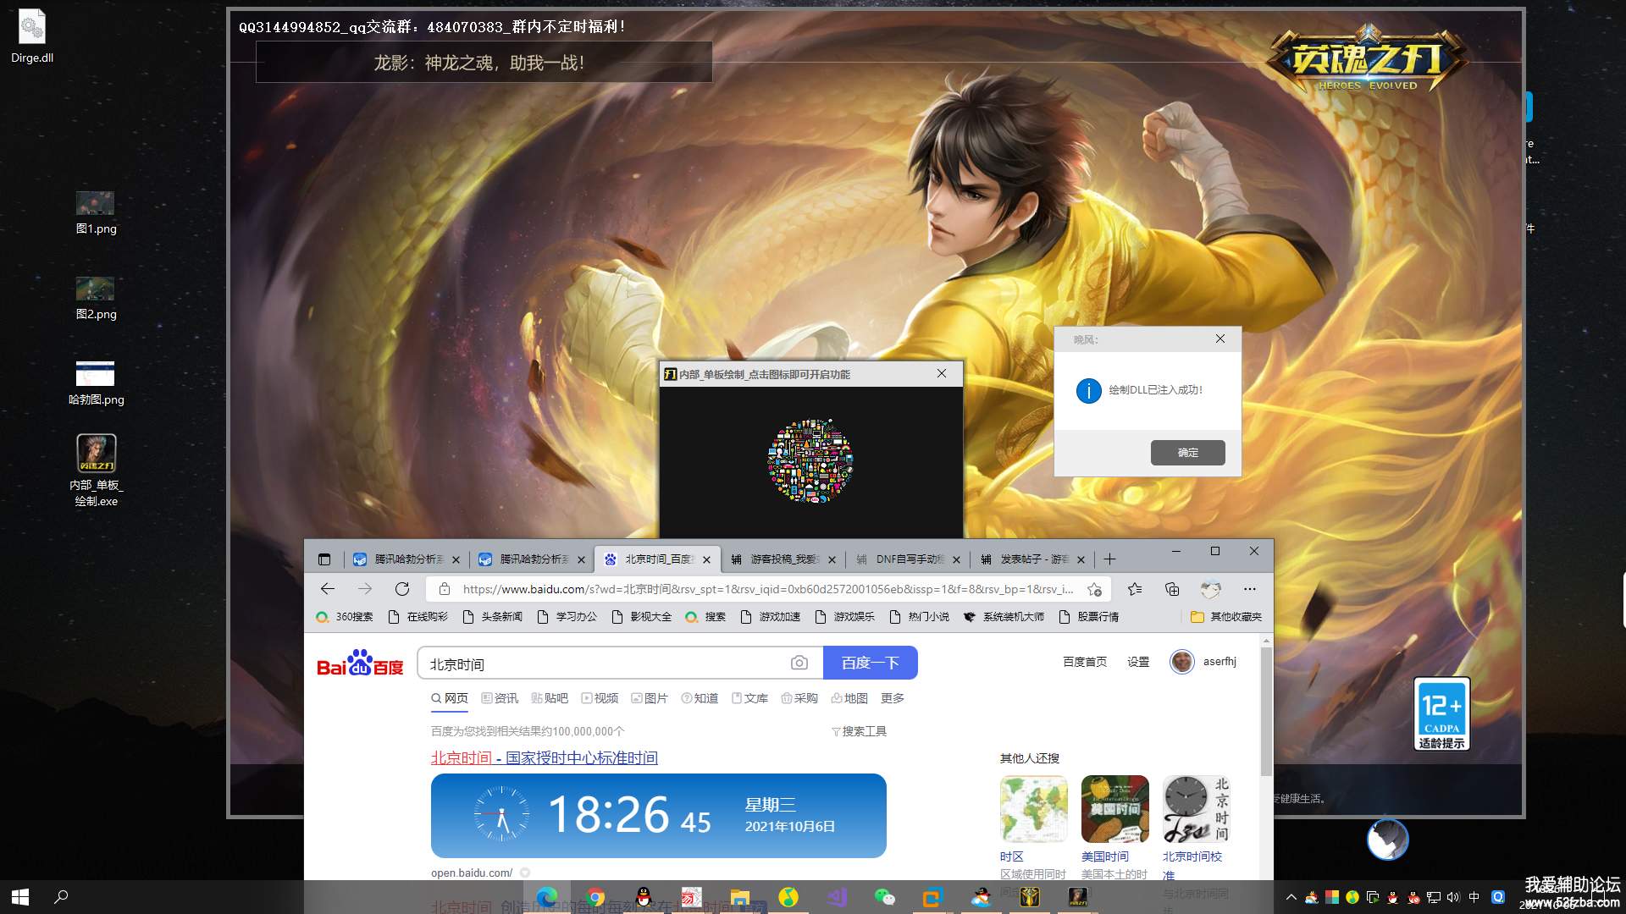Image resolution: width=1626 pixels, height=914 pixels.
Task: Open the 热门小说 bookmark folder
Action: click(x=919, y=617)
